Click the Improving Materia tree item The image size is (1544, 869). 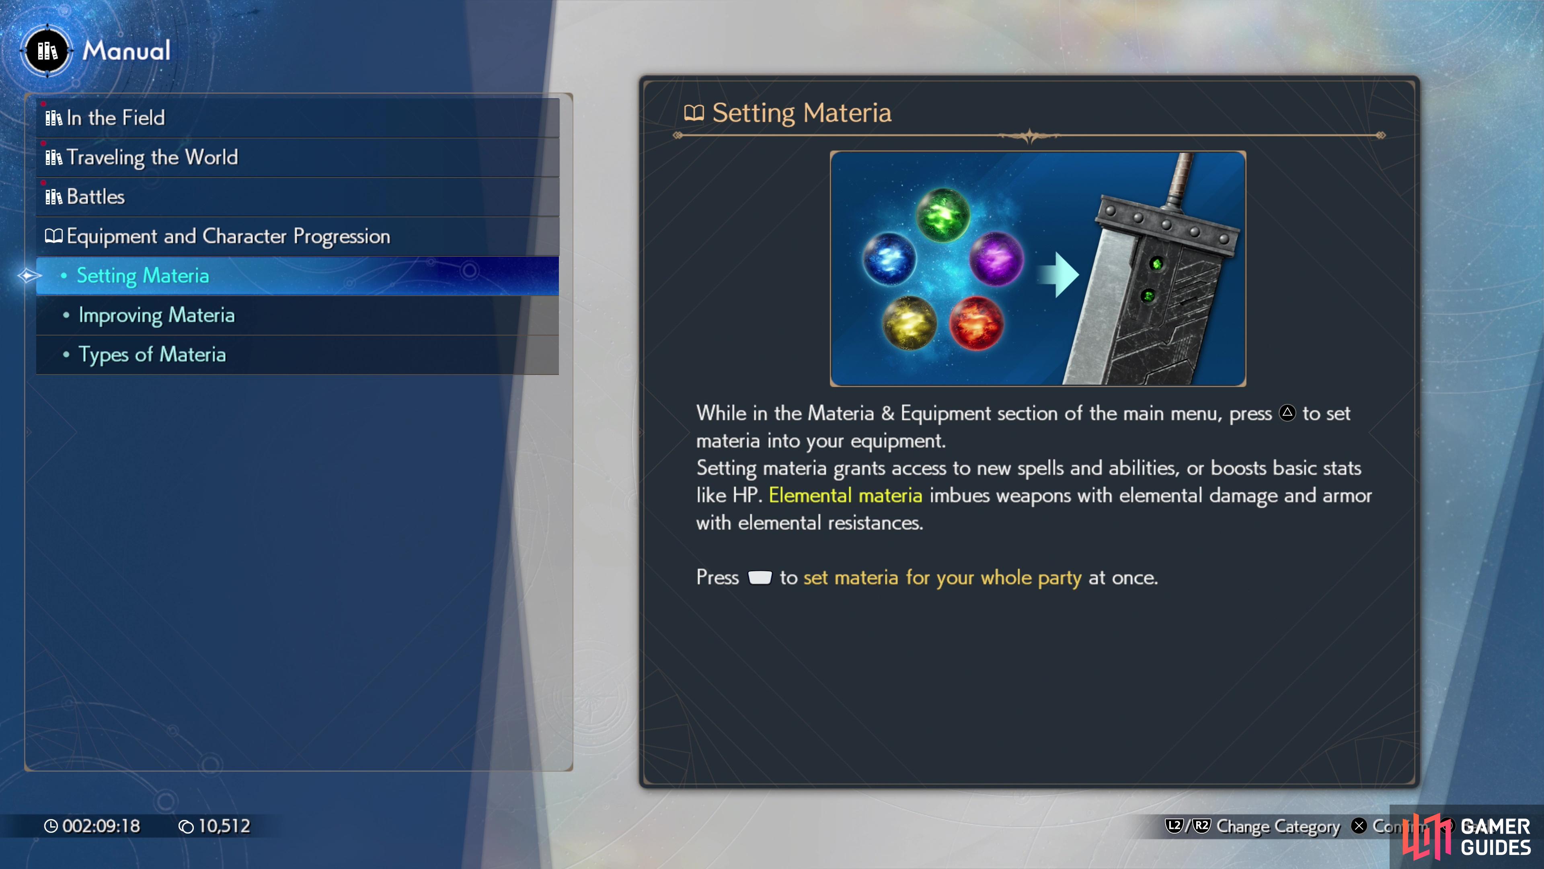[x=157, y=314]
